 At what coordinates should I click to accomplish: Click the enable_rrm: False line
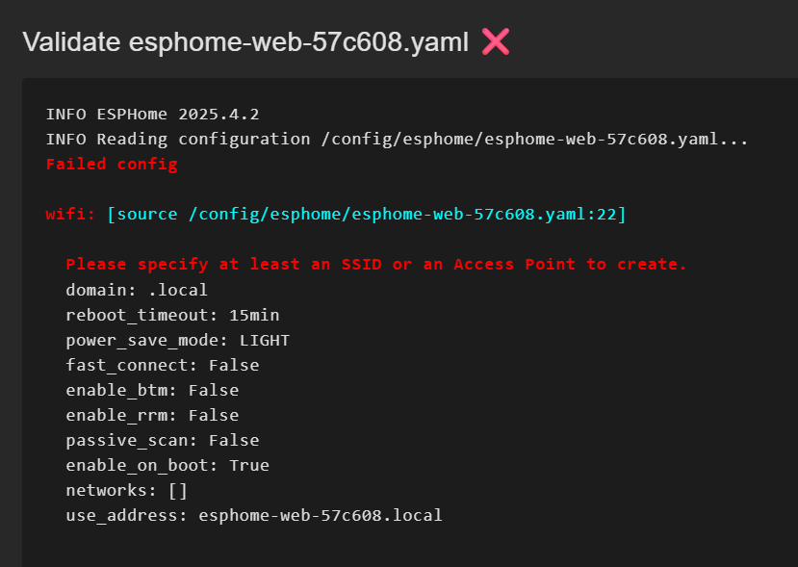[152, 415]
